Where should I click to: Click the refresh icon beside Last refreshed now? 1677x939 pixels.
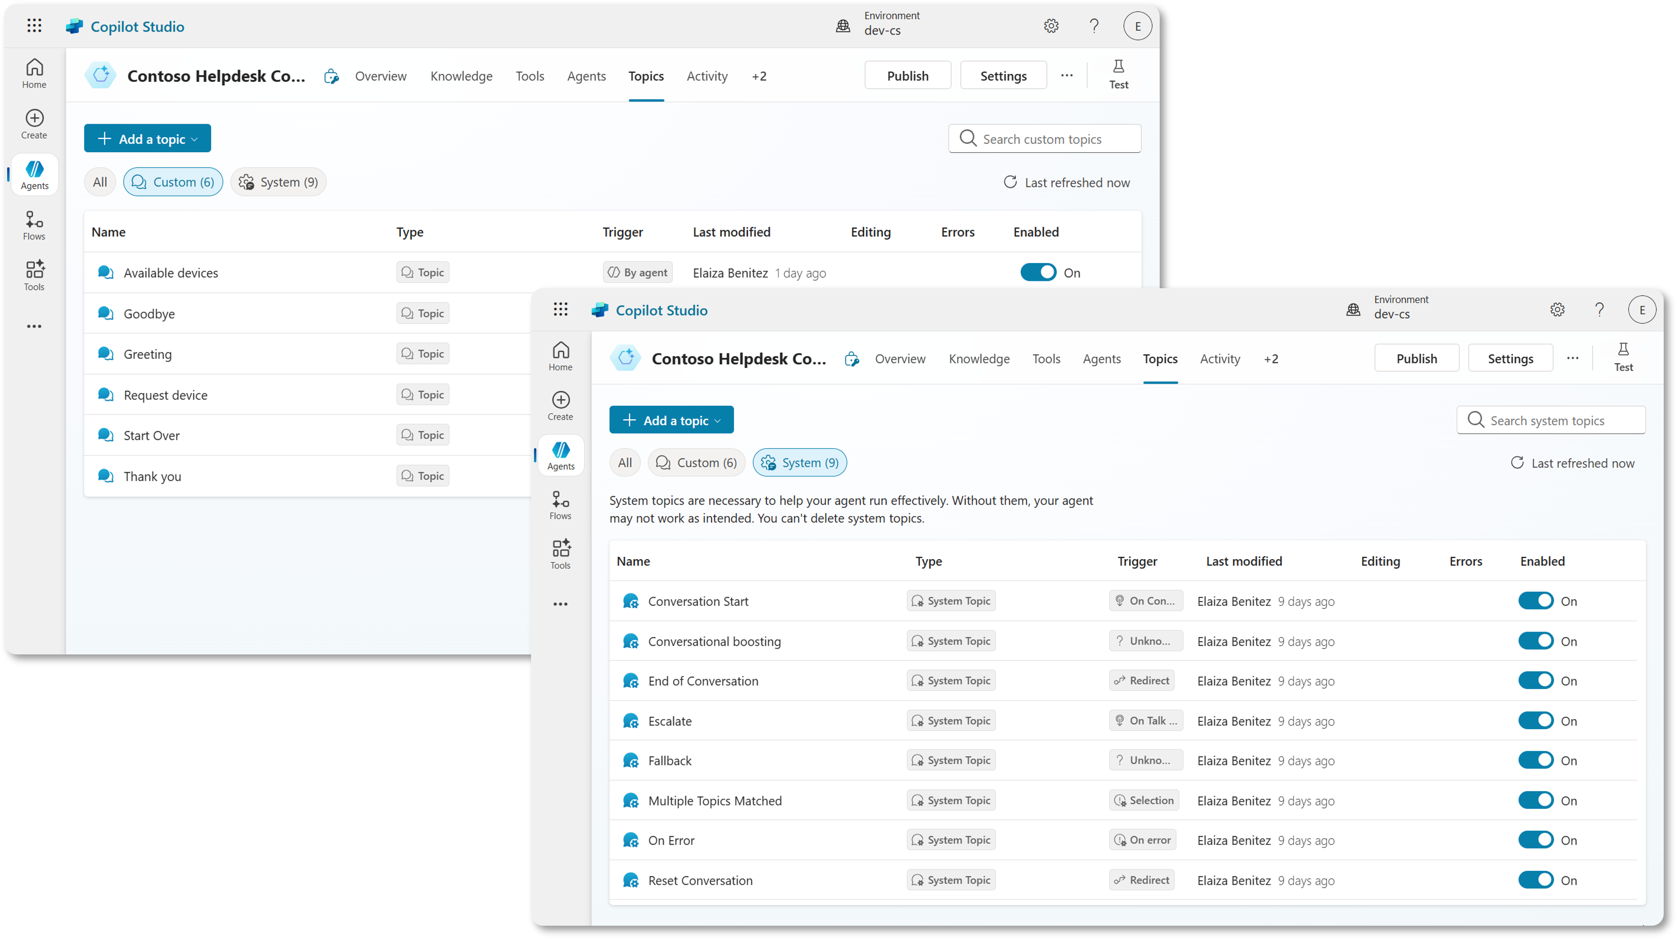1517,463
